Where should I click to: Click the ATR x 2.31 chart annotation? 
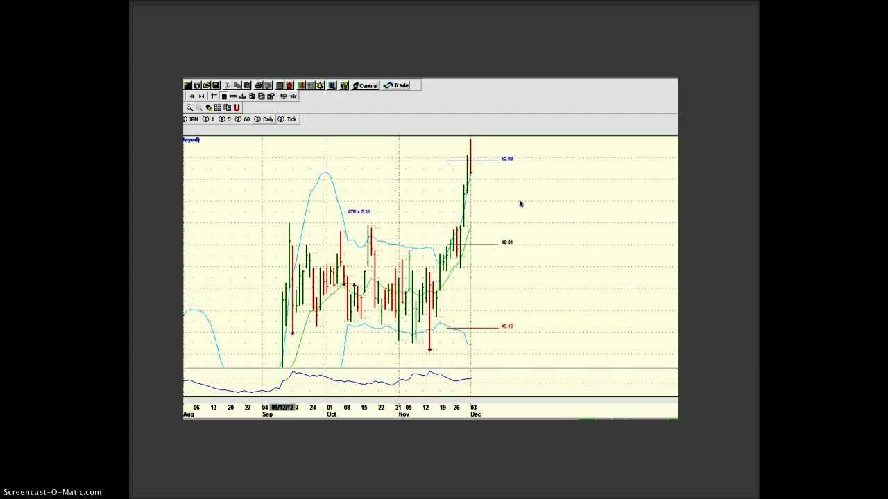[359, 211]
